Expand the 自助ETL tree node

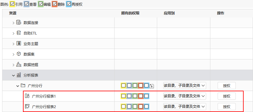13,33
